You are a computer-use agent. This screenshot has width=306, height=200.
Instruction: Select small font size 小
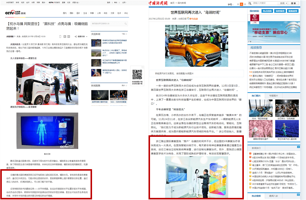click(245, 4)
